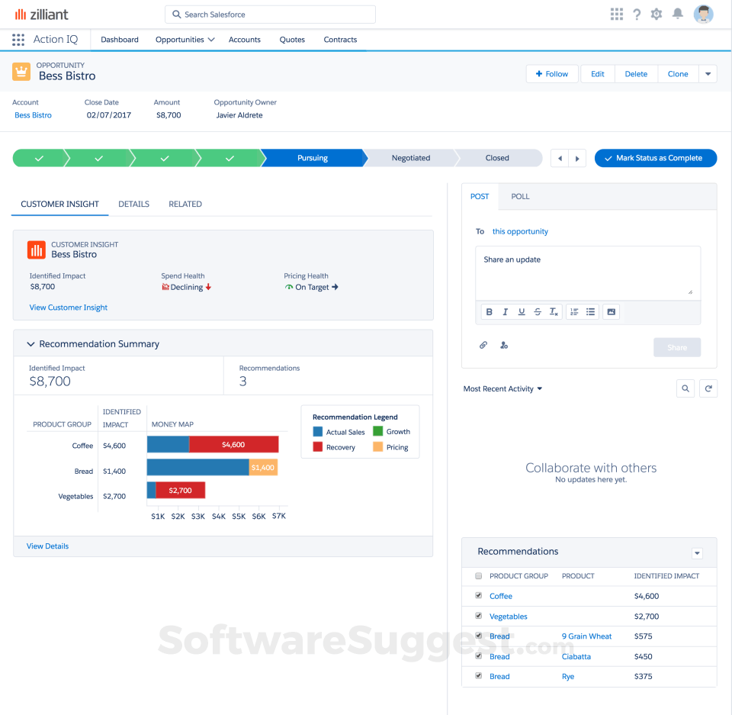Open Salesforce Help via the question mark icon
Viewport: 732px width, 715px height.
click(x=637, y=13)
